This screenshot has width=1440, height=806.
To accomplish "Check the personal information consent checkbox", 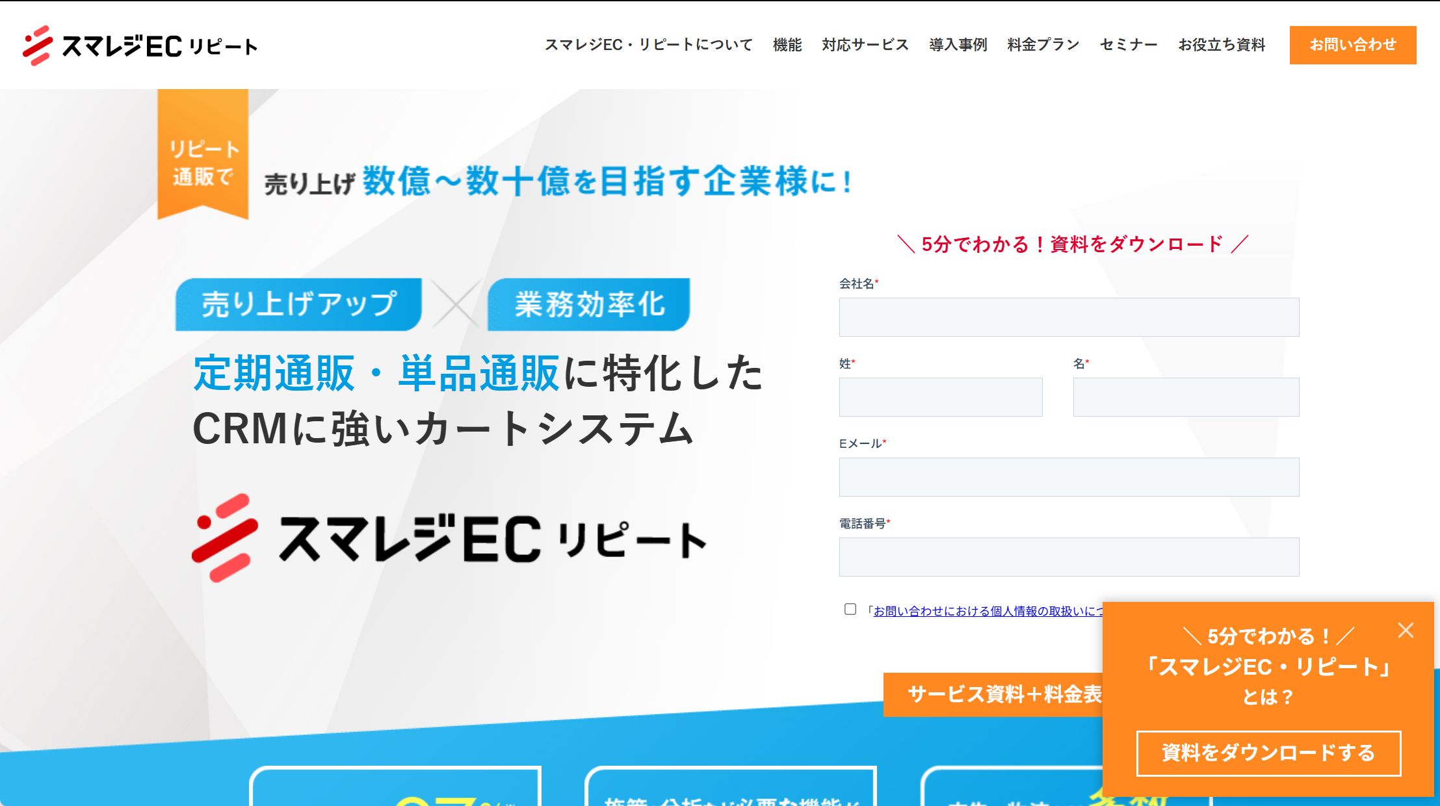I will click(x=850, y=609).
